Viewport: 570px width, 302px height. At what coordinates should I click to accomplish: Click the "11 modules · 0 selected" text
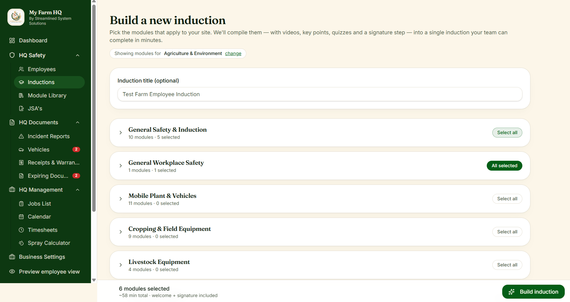[154, 203]
